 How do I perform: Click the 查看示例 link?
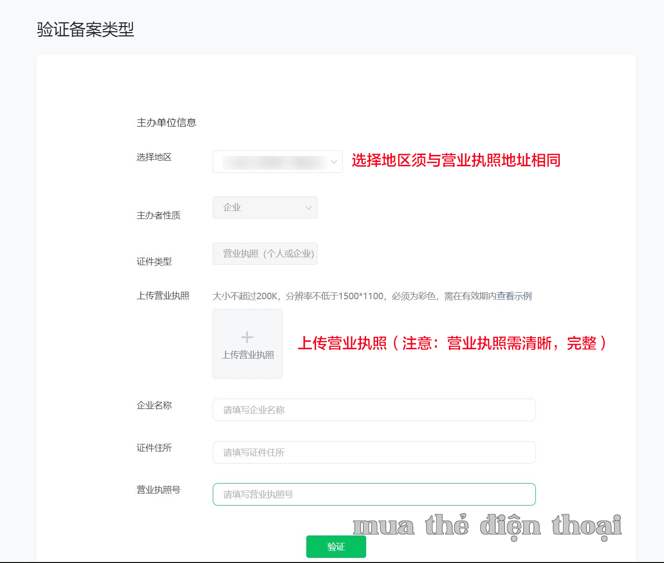514,296
